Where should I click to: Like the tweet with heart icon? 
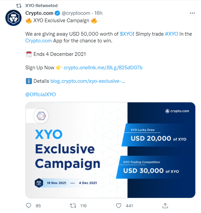[x=119, y=206]
